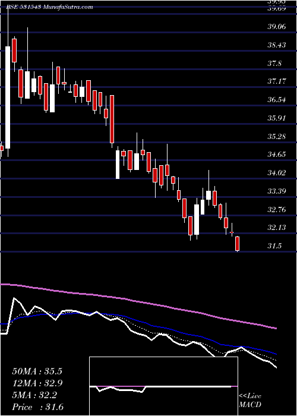The height and width of the screenshot is (416, 297).
Task: Click the 33.39 price axis label
Action: coord(277,191)
